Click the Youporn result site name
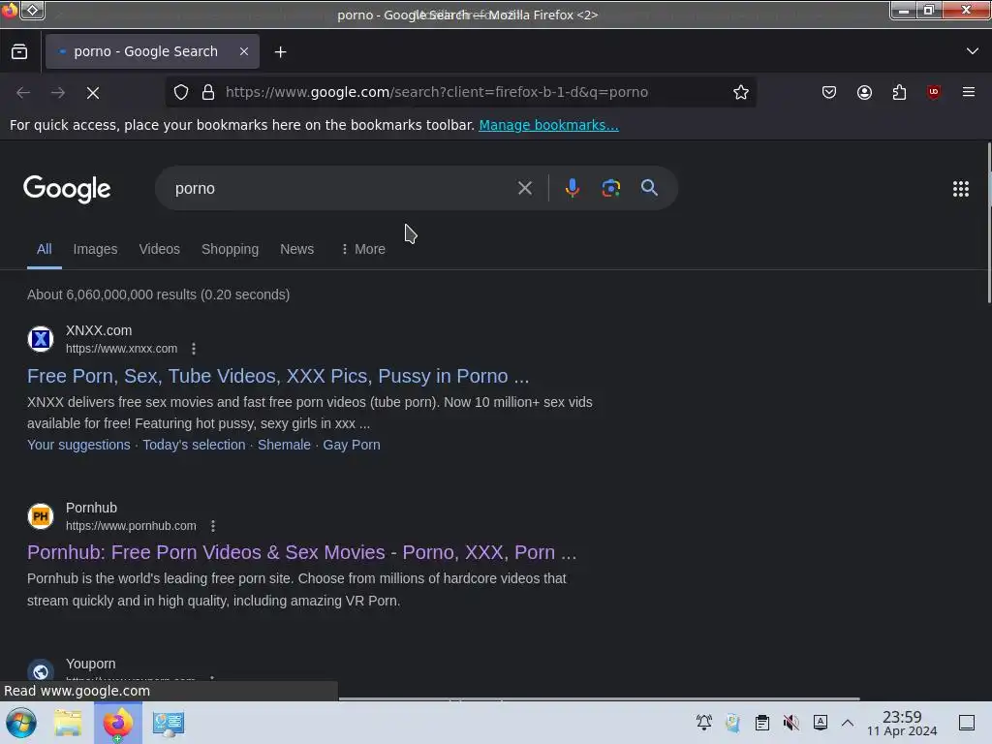992x744 pixels. pos(90,664)
